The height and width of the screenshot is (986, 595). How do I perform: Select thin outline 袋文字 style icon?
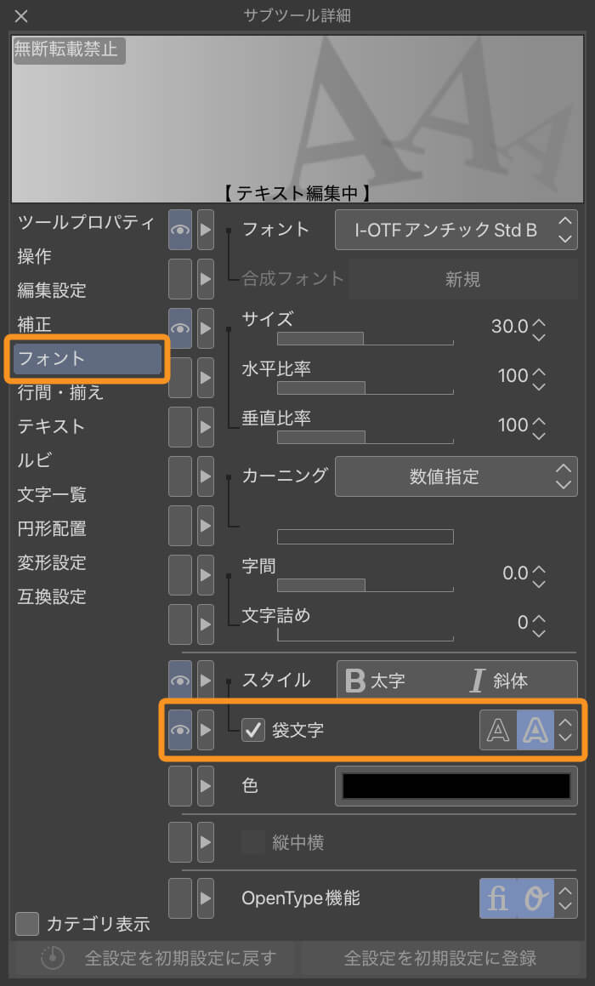(498, 730)
